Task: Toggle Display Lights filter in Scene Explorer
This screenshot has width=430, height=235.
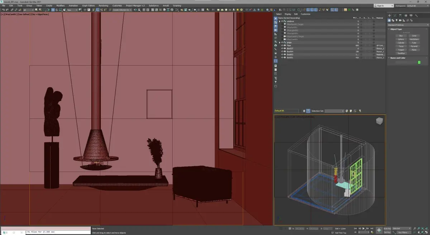Action: (276, 26)
